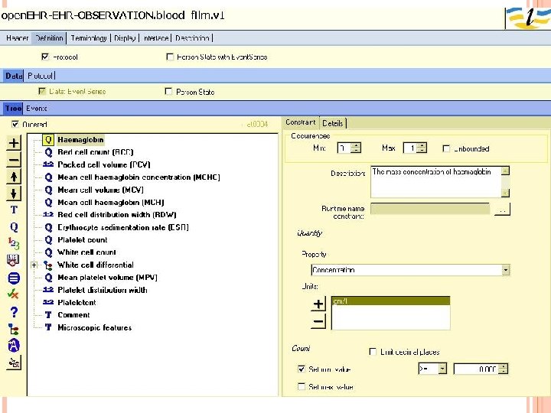The height and width of the screenshot is (413, 551).
Task: Check Set max. value checkbox
Action: point(302,386)
